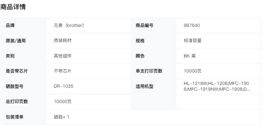This screenshot has width=266, height=126.
Task: Click the 商品详情 heading
Action: (13, 7)
